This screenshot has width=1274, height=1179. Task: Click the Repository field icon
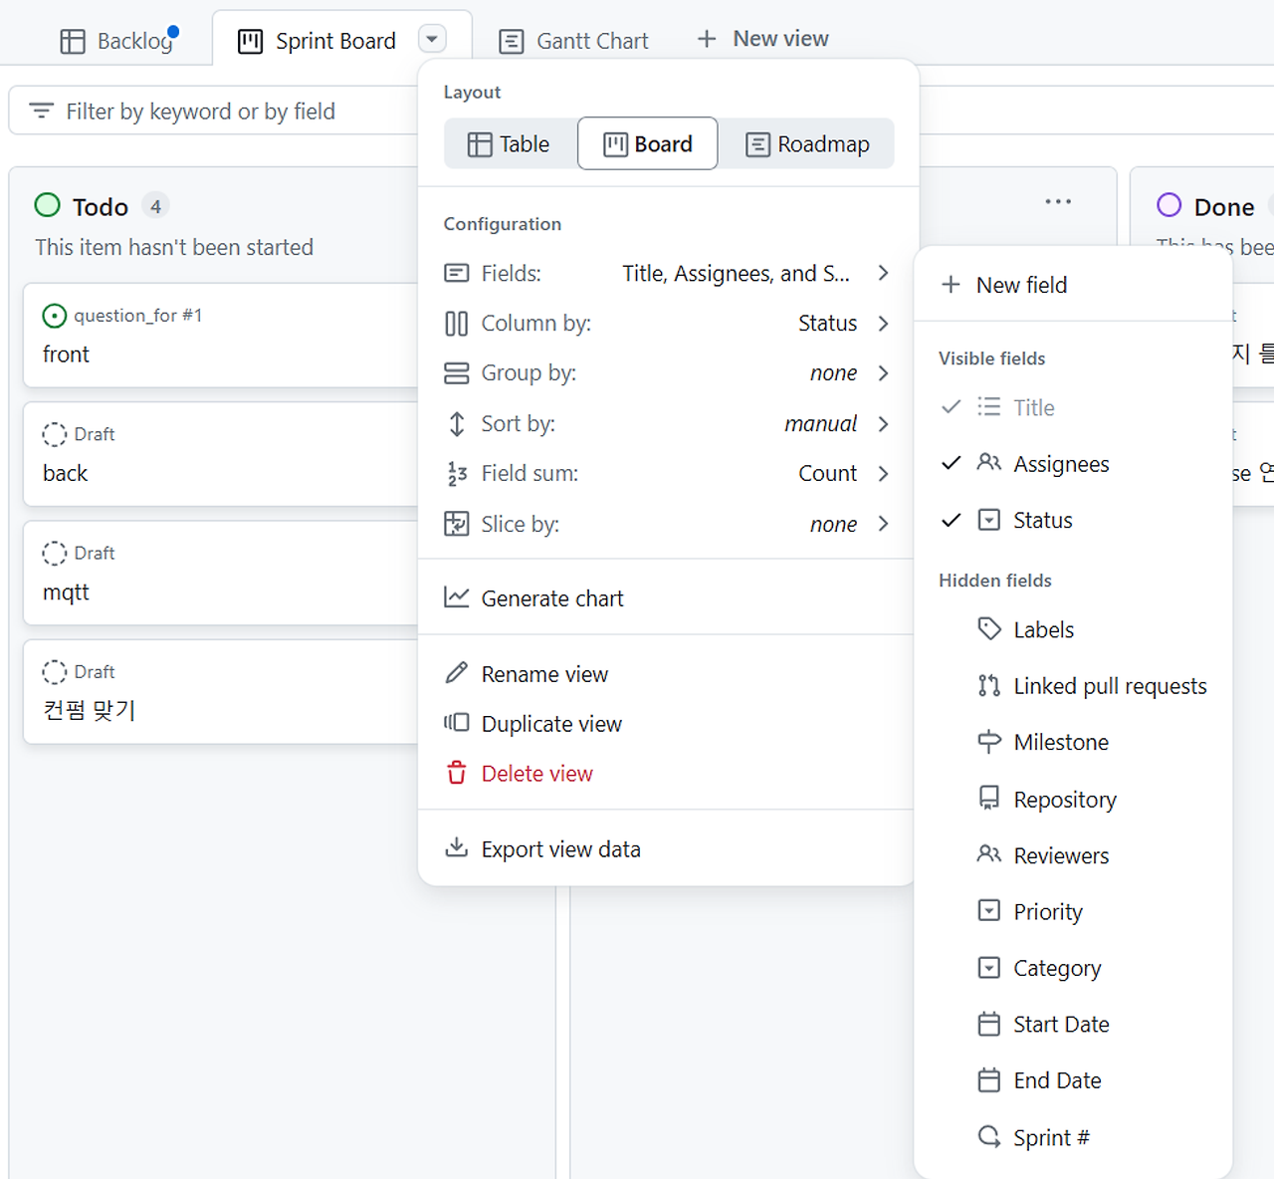(x=989, y=799)
